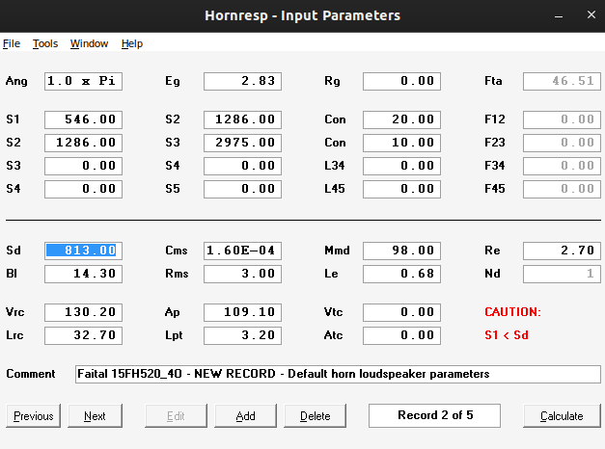Select the L45 input field
This screenshot has width=605, height=449.
[401, 189]
